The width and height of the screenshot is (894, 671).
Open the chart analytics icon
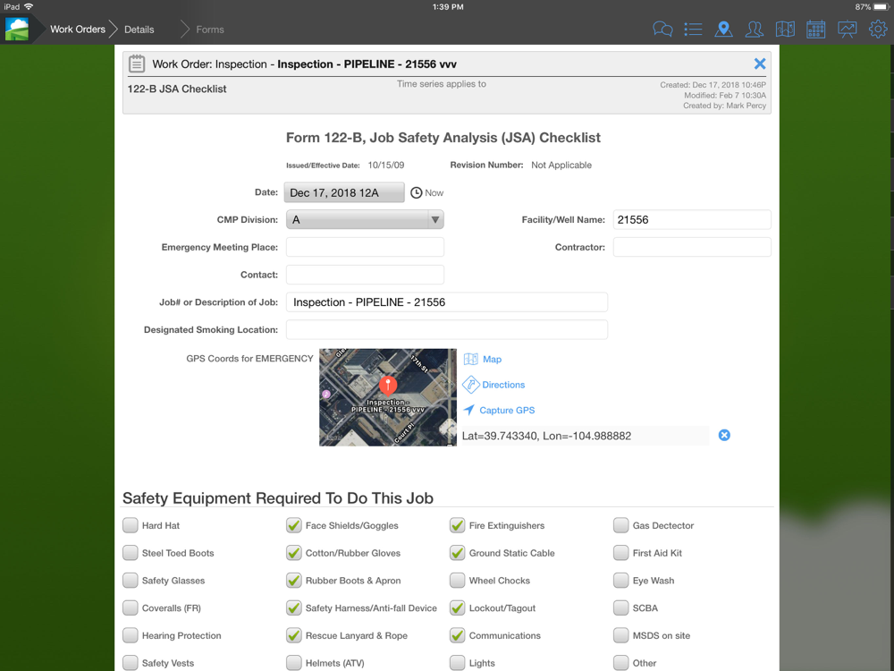click(x=847, y=30)
